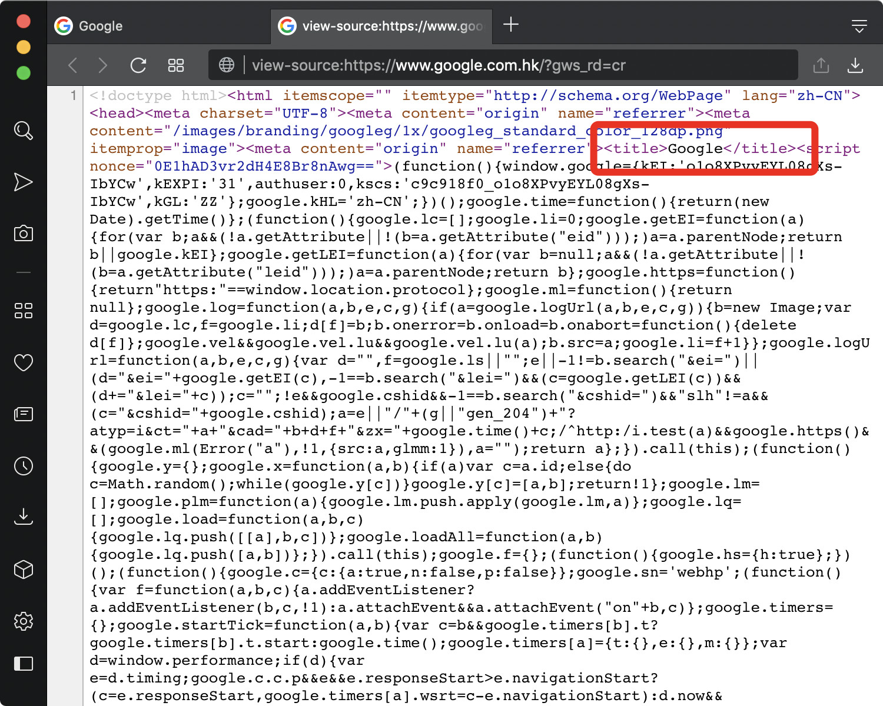
Task: Click the download icon in toolbar
Action: pos(855,65)
